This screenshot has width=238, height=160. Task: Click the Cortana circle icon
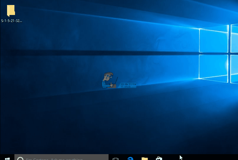pos(20,159)
